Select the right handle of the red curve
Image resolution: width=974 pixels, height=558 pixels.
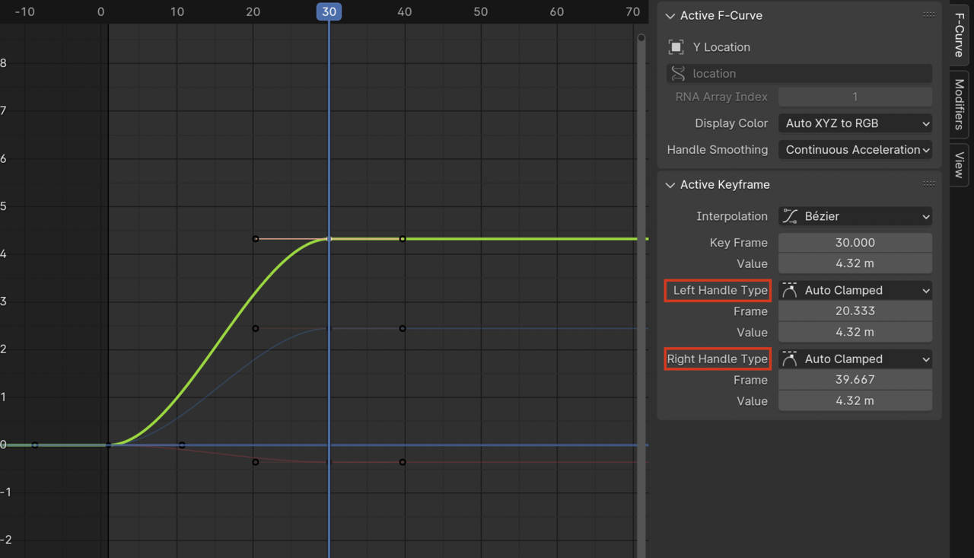(x=403, y=462)
